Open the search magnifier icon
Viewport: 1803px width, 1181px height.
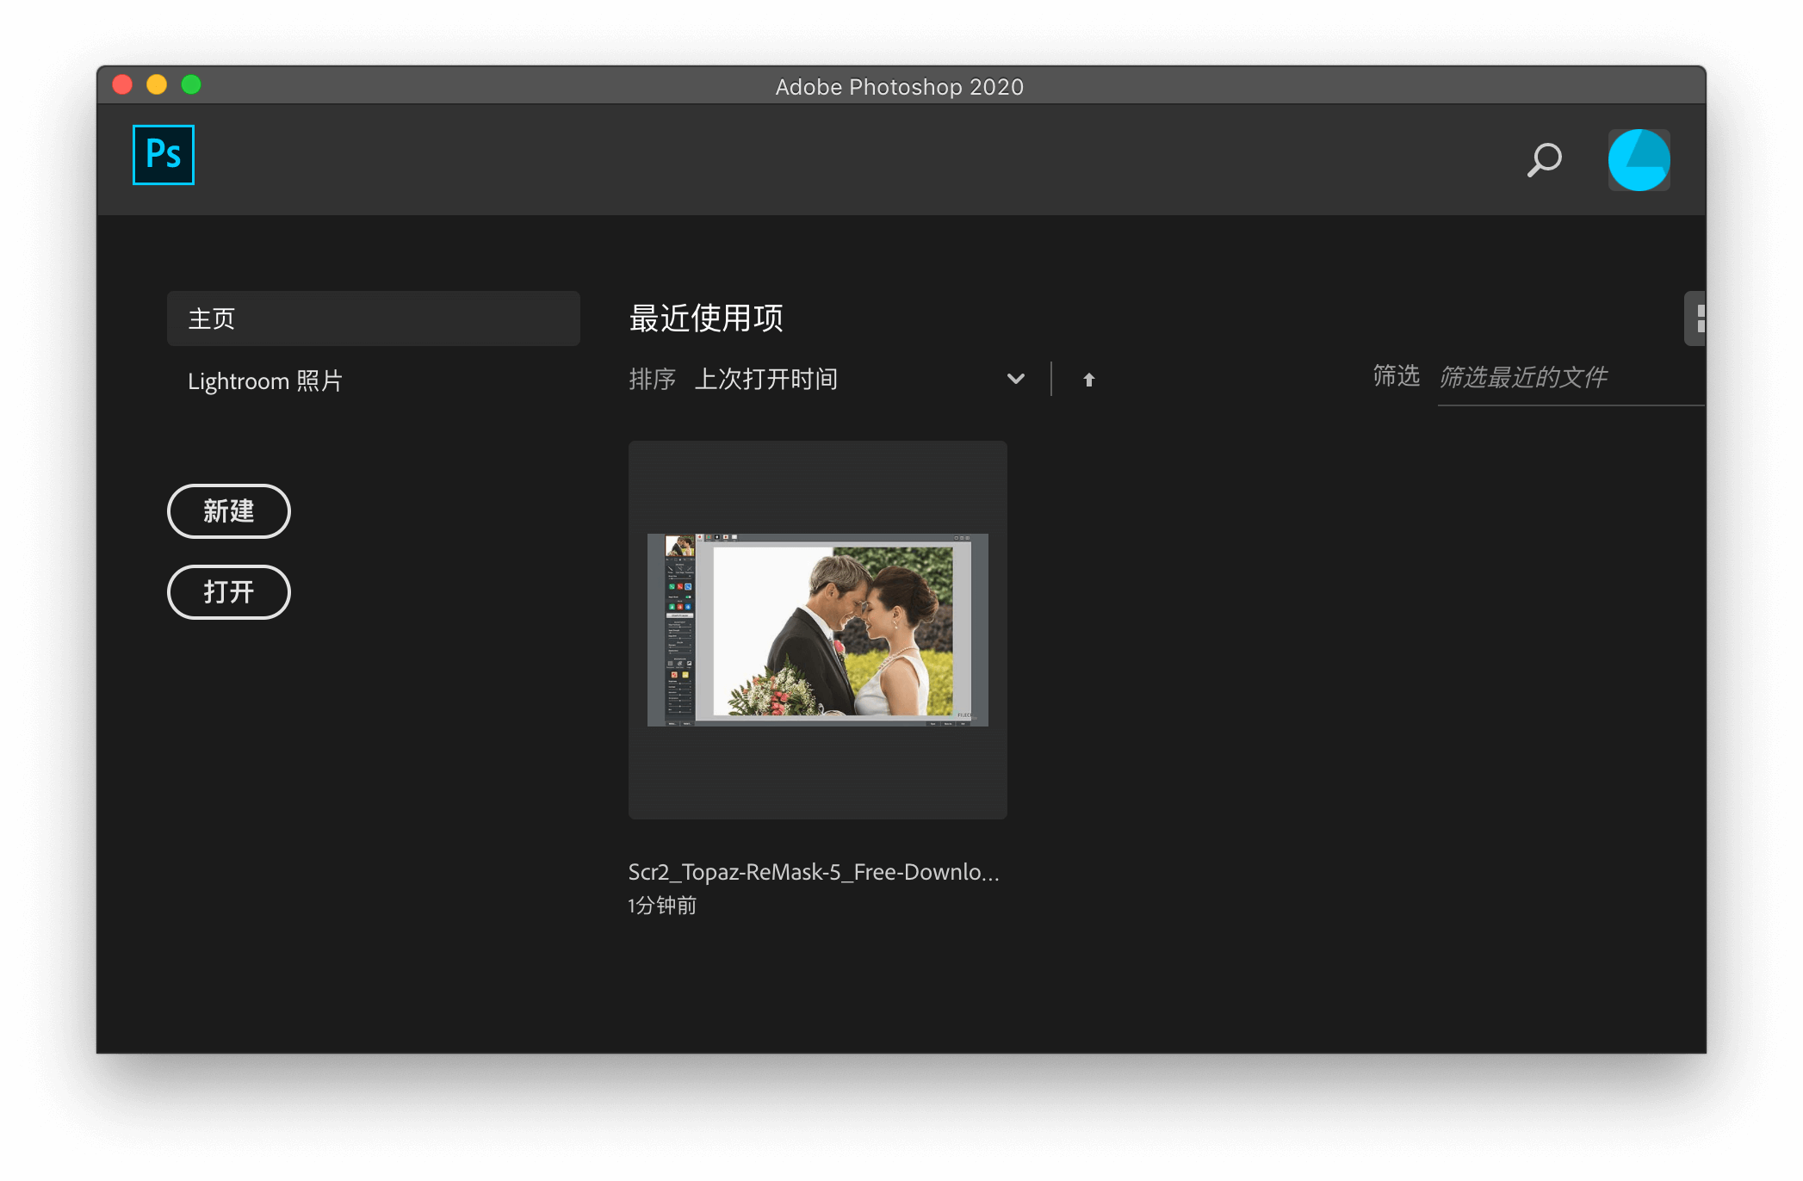1544,159
